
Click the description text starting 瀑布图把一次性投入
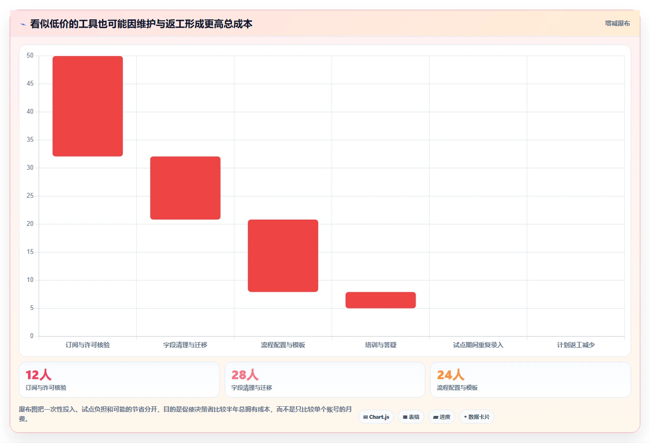click(x=185, y=414)
